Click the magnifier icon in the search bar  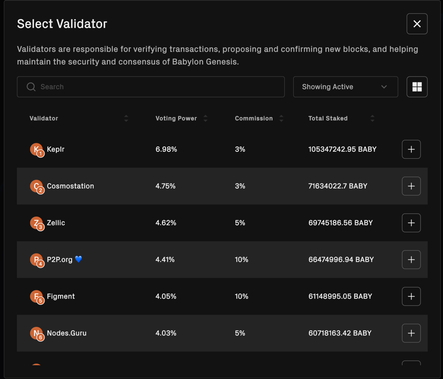point(31,86)
